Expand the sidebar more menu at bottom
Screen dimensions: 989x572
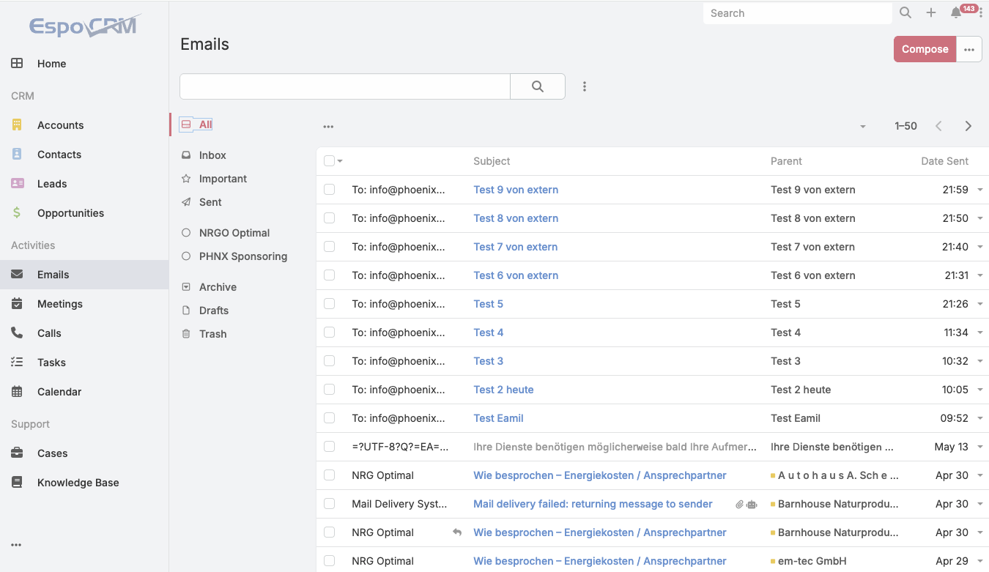pyautogui.click(x=16, y=545)
